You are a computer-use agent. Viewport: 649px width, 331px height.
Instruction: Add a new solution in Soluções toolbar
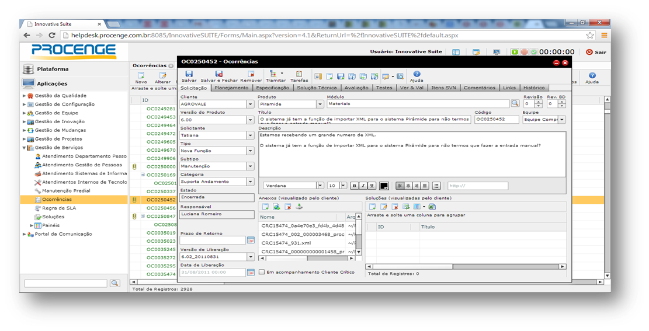[x=372, y=207]
